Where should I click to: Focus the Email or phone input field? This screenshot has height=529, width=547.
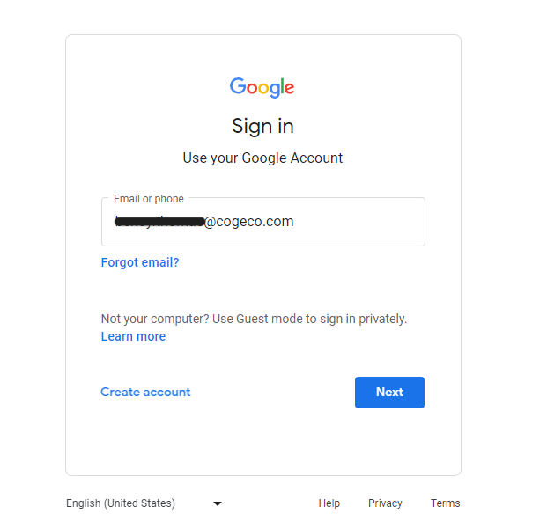click(263, 222)
